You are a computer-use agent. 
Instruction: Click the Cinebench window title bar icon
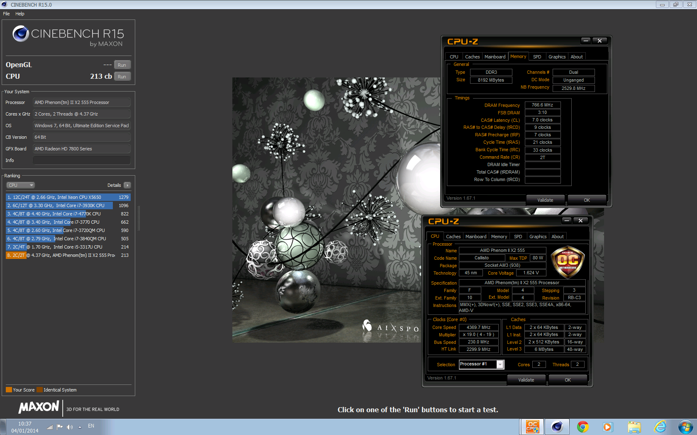[5, 5]
